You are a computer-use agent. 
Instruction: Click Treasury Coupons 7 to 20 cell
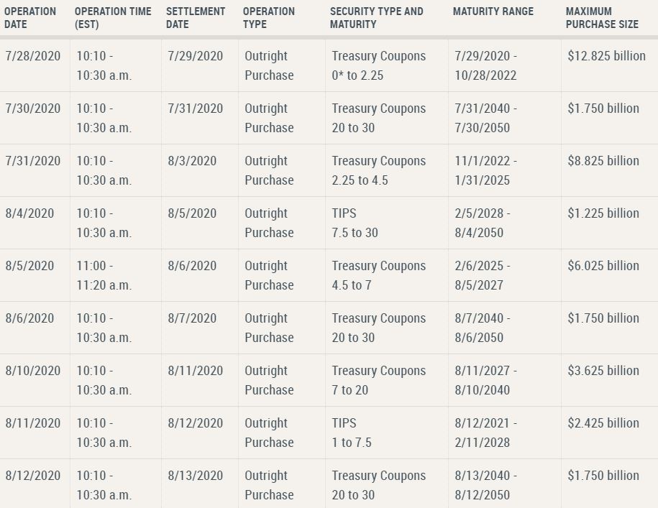pyautogui.click(x=379, y=380)
